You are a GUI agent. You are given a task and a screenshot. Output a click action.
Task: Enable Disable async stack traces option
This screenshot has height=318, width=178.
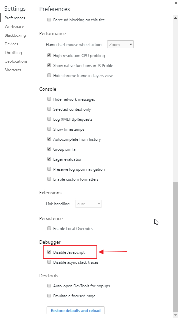[49, 262]
